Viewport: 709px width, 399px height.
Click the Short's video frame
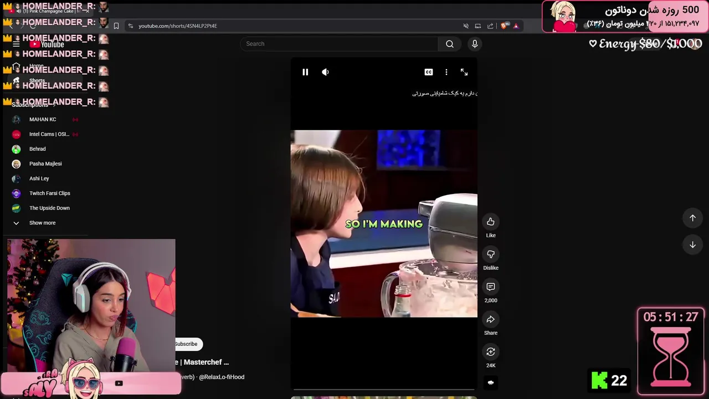384,224
